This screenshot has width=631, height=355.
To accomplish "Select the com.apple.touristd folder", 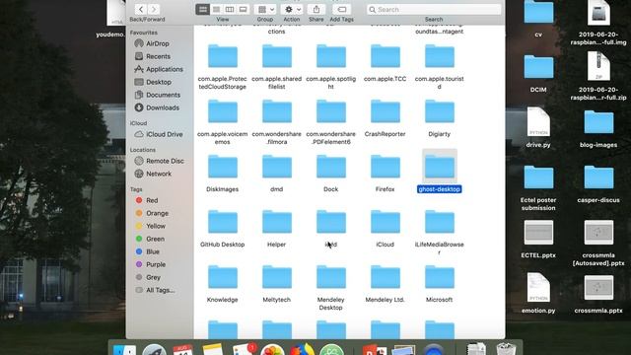I will coord(440,56).
